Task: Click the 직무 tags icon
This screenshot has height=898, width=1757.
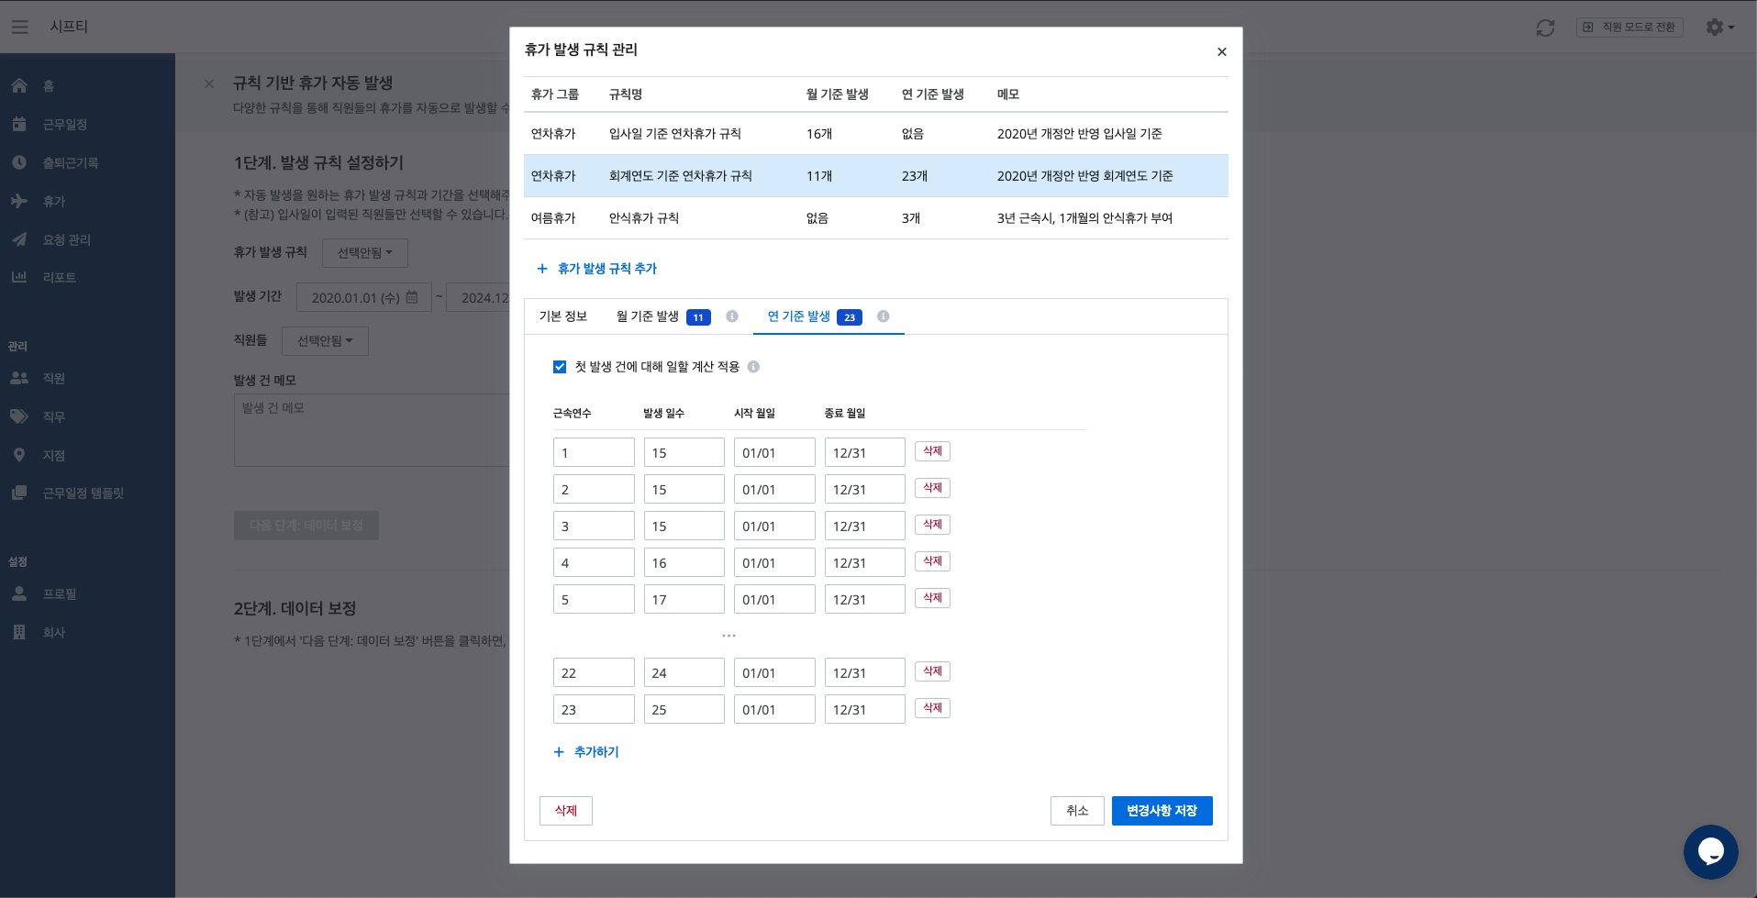Action: (19, 416)
